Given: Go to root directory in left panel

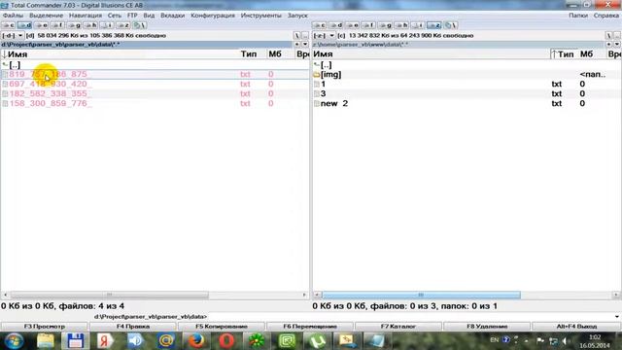Looking at the screenshot, I should pos(296,36).
